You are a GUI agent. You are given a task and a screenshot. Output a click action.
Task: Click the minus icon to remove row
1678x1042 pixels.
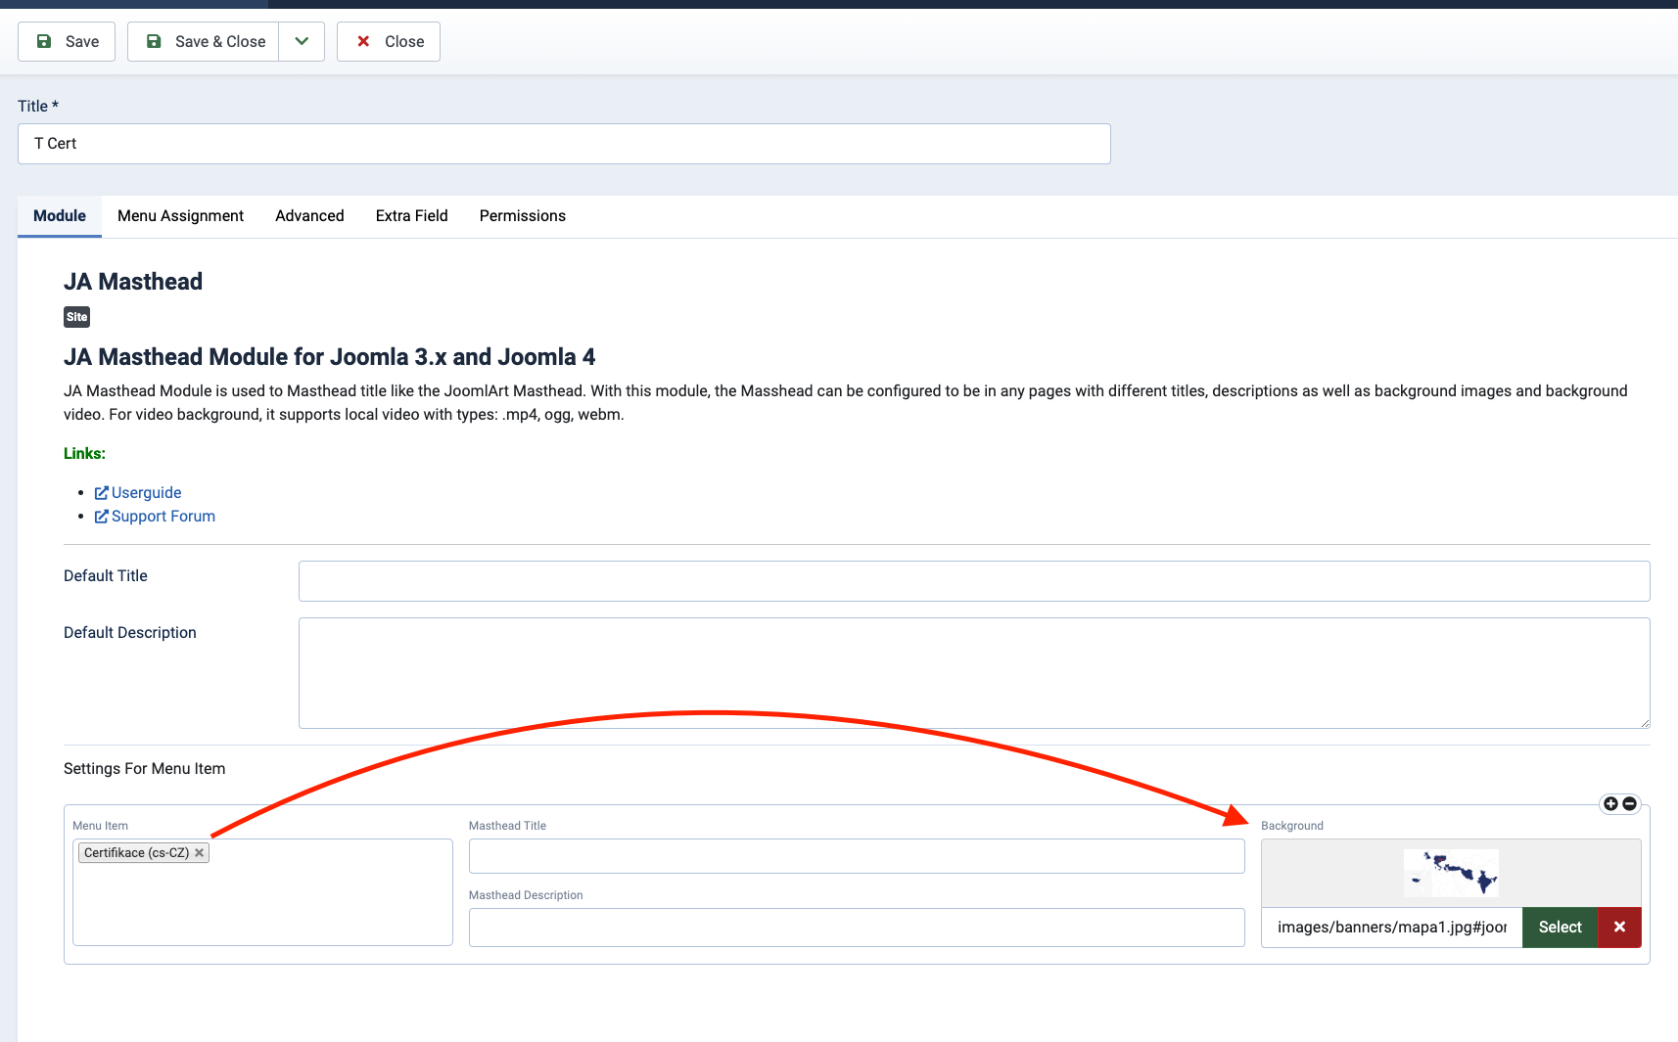1629,803
